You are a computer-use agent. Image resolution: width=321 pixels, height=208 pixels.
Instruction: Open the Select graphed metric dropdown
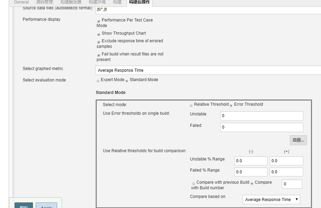[208, 70]
